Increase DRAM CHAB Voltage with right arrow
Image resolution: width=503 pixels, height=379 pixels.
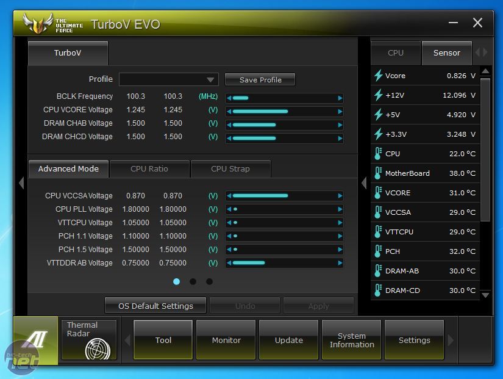(x=340, y=125)
